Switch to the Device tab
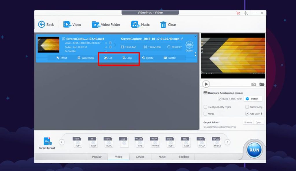This screenshot has width=296, height=171. coord(140,157)
